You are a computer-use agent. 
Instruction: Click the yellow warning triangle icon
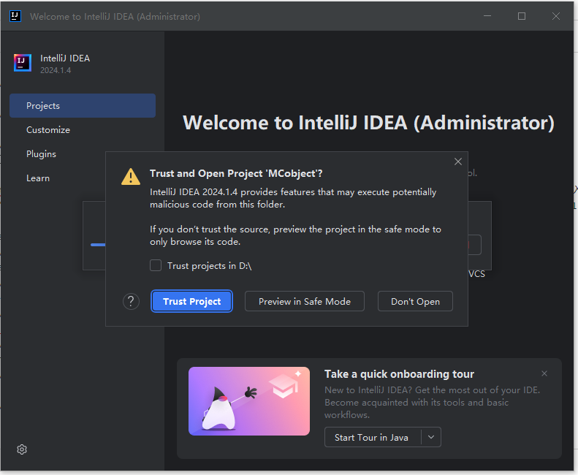(x=131, y=176)
